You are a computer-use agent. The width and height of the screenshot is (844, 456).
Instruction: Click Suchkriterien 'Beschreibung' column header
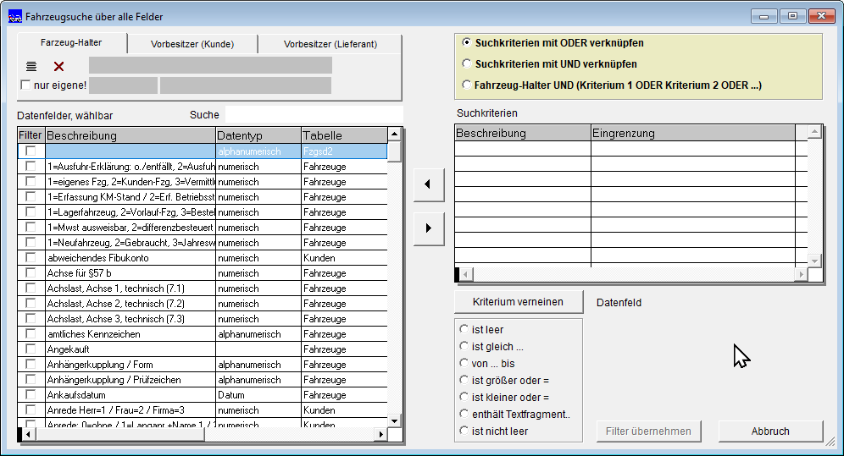click(523, 133)
